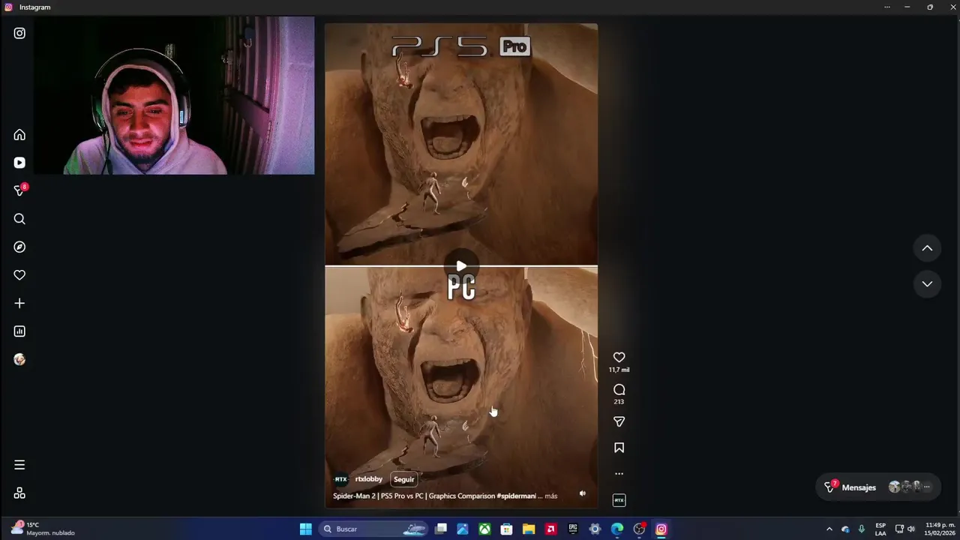The width and height of the screenshot is (960, 540).
Task: Click the '11,7 mil' likes count
Action: [x=619, y=370]
